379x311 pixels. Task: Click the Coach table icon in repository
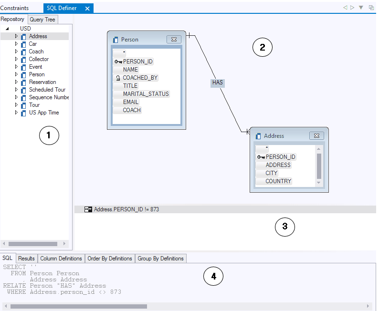pyautogui.click(x=23, y=52)
